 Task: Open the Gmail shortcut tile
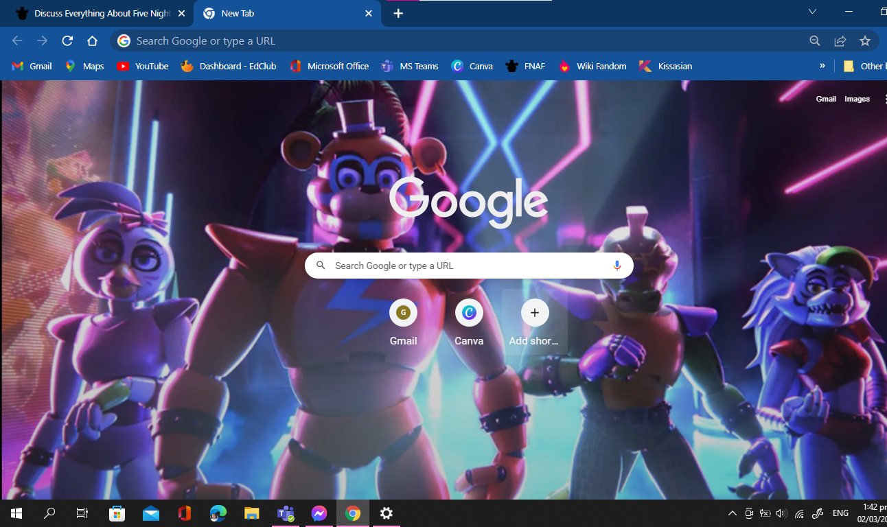(403, 323)
